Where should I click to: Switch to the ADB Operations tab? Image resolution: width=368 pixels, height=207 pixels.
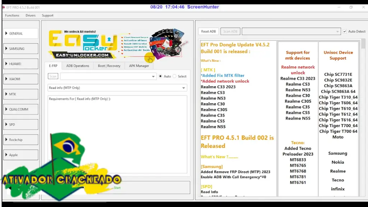pyautogui.click(x=78, y=66)
